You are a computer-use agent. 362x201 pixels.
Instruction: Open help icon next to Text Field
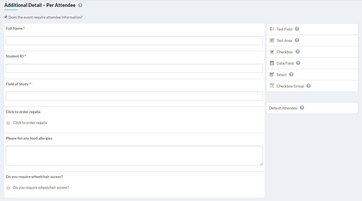tap(297, 29)
